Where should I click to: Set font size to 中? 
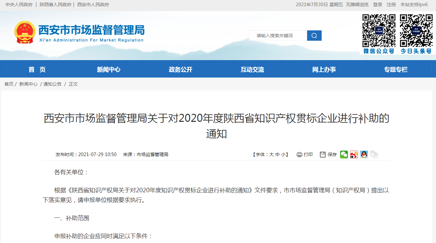pos(277,154)
